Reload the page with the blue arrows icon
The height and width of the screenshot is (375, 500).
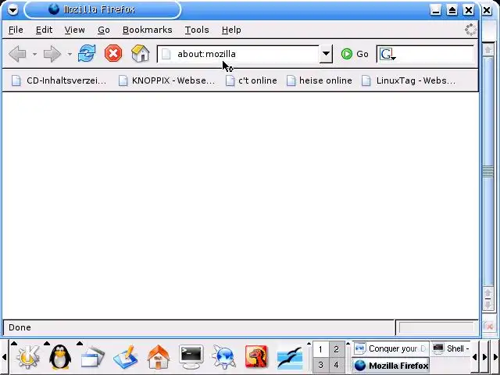[x=87, y=53]
